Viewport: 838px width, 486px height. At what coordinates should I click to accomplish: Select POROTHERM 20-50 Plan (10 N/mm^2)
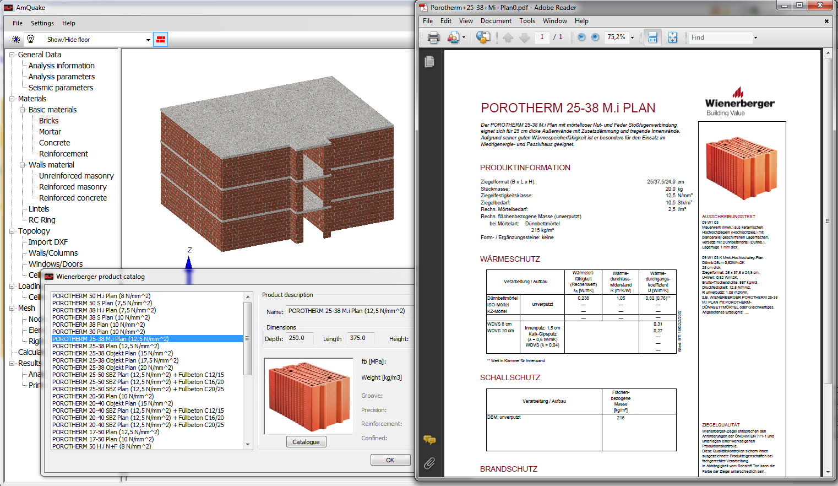[102, 396]
